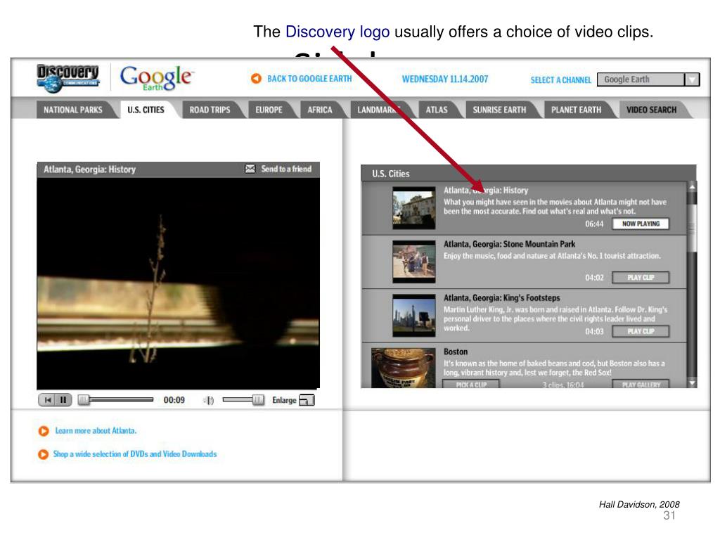Viewport: 720px width, 540px height.
Task: Click Send to a friend link
Action: pyautogui.click(x=287, y=169)
